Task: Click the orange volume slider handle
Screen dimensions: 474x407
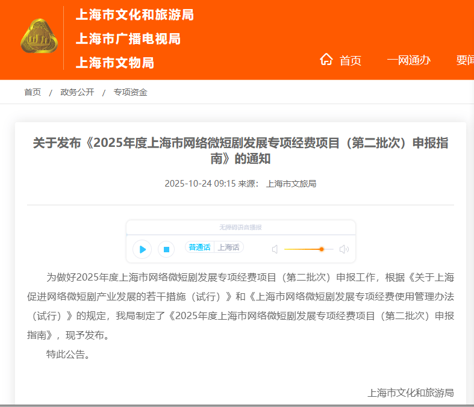Action: (x=322, y=249)
